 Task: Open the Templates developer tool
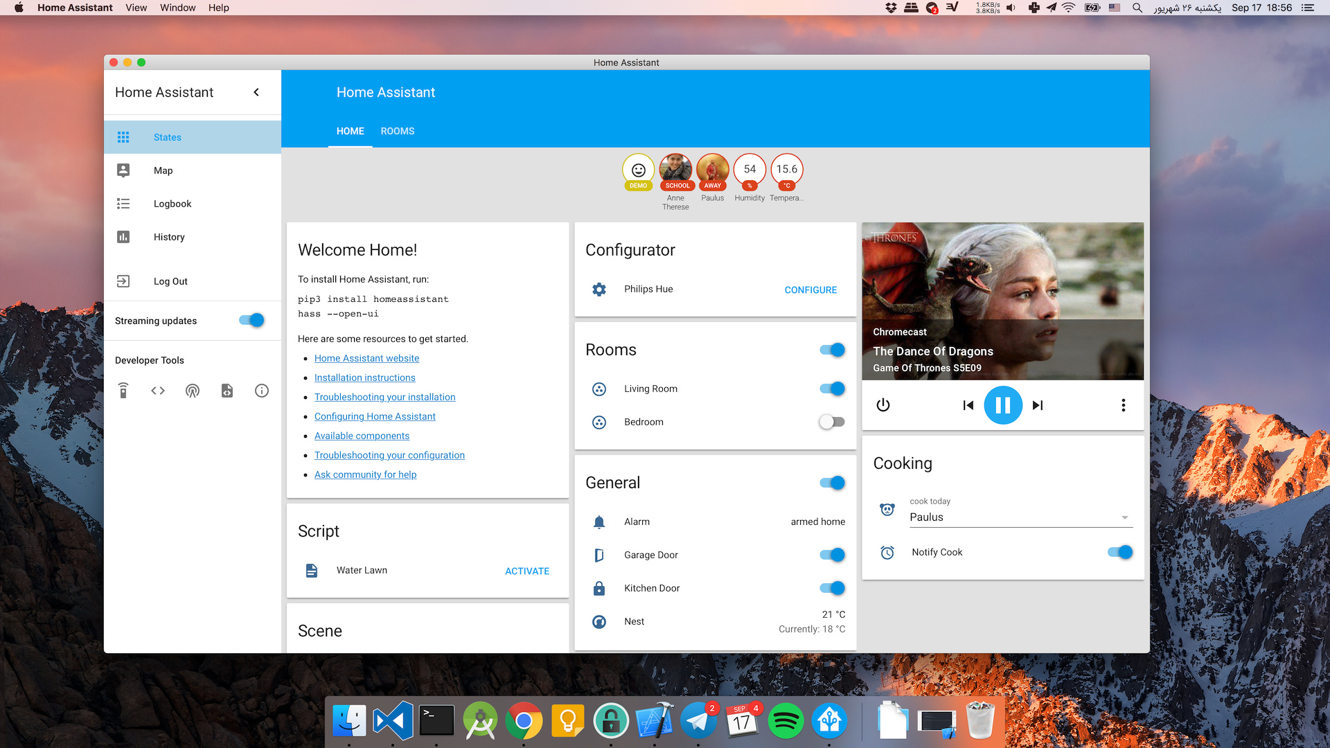(x=227, y=391)
